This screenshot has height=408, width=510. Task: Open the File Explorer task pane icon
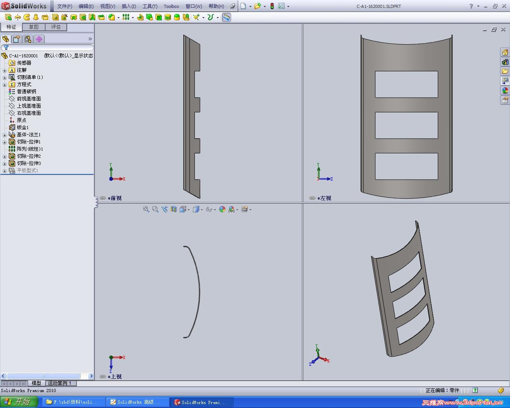(505, 71)
